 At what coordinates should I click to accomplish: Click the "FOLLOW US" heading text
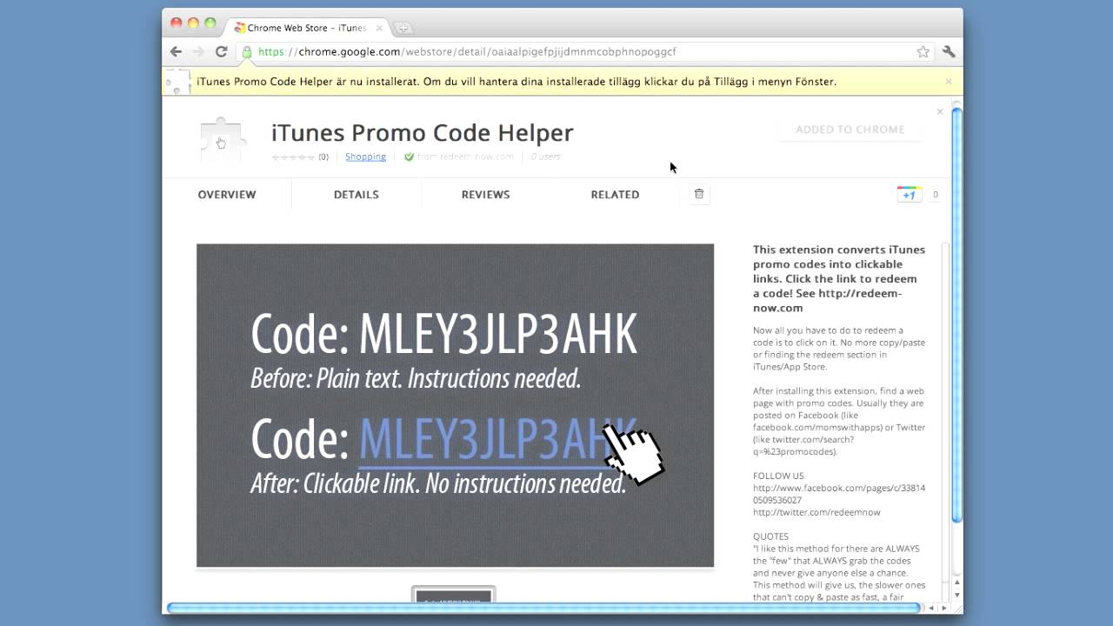tap(778, 476)
